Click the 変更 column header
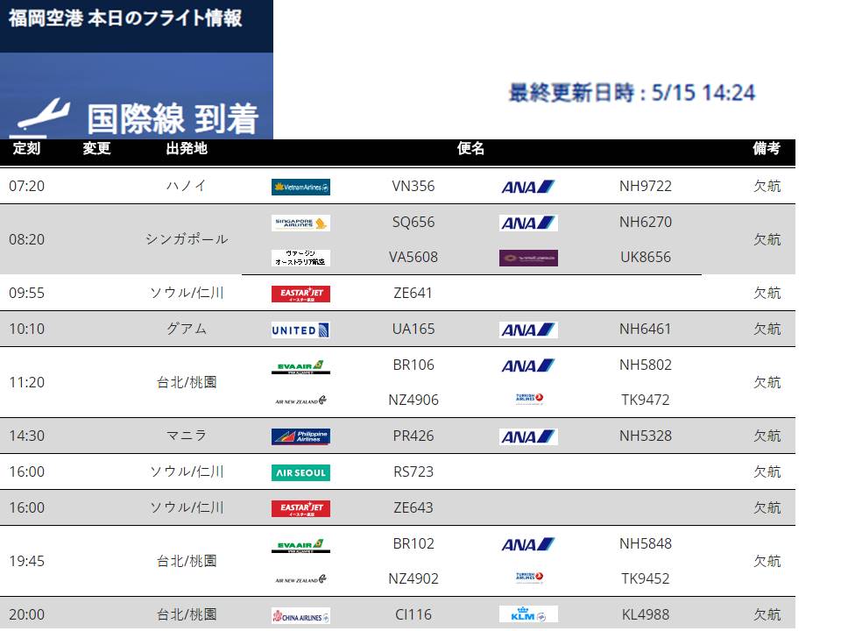Viewport: 841px width, 631px height. 96,148
